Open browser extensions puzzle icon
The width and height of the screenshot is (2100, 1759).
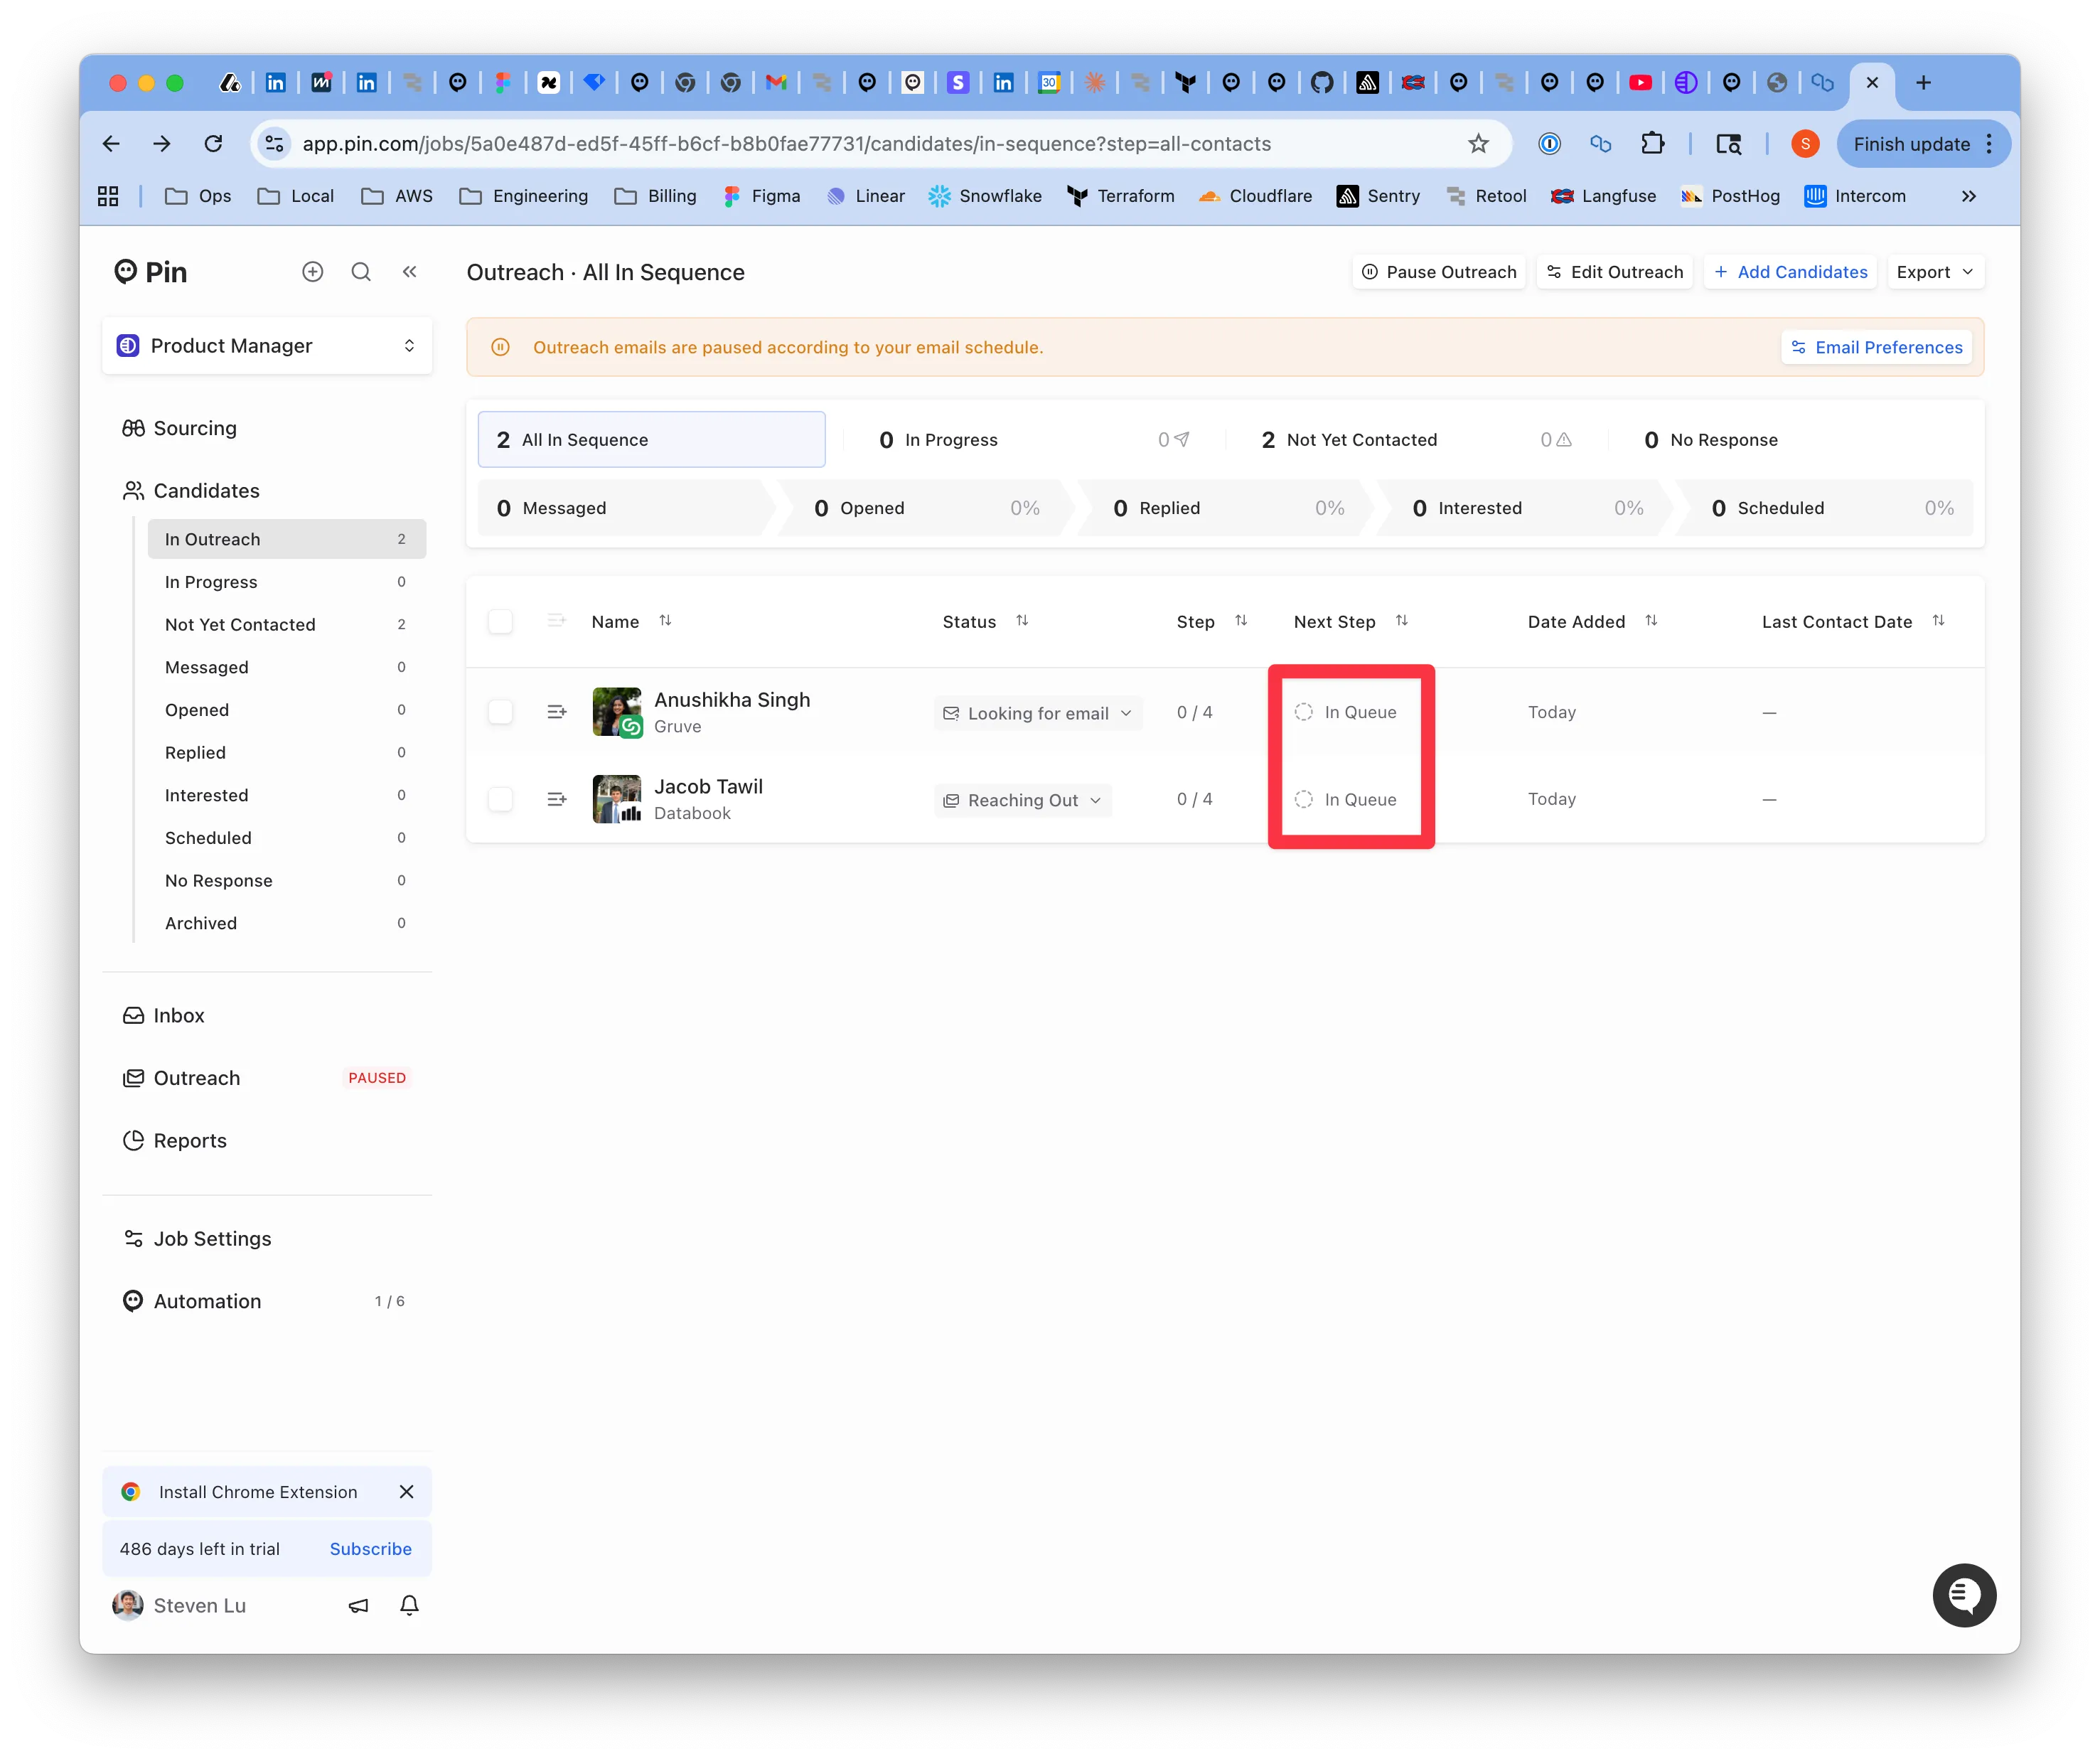coord(1652,144)
